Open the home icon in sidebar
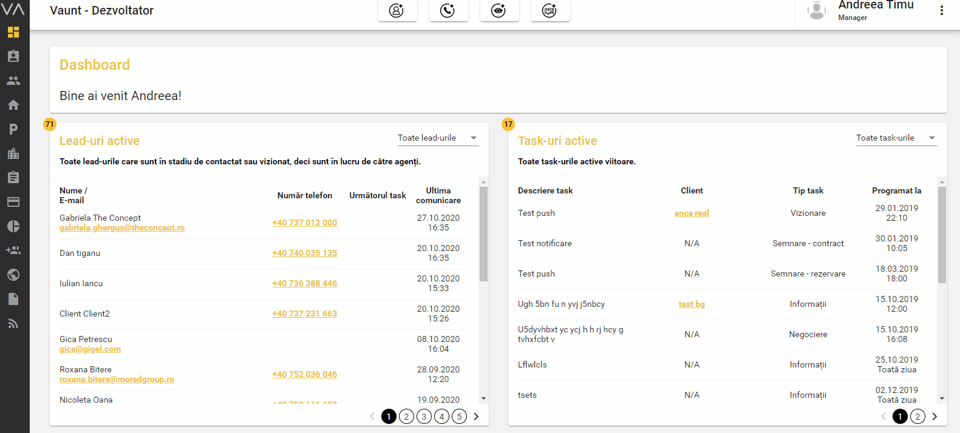Image resolution: width=960 pixels, height=433 pixels. [13, 105]
